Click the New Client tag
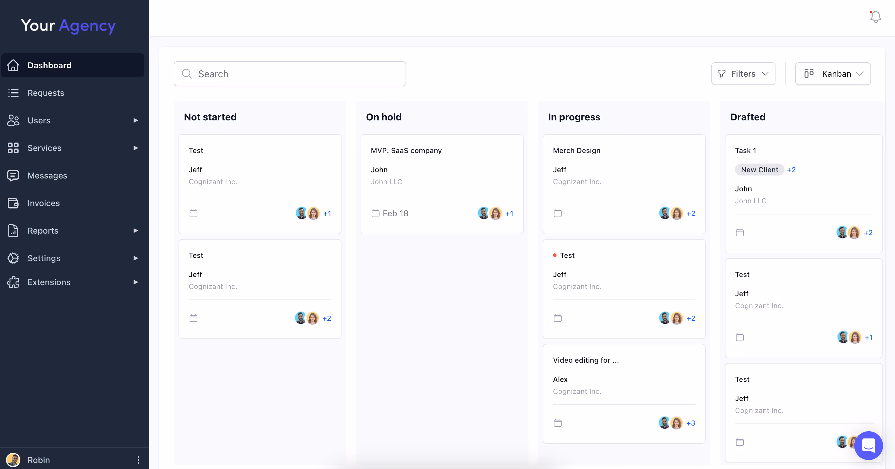 [759, 170]
